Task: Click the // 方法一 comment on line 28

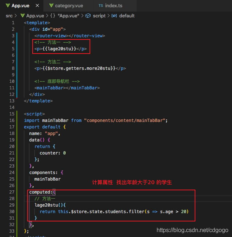Action: point(45,199)
